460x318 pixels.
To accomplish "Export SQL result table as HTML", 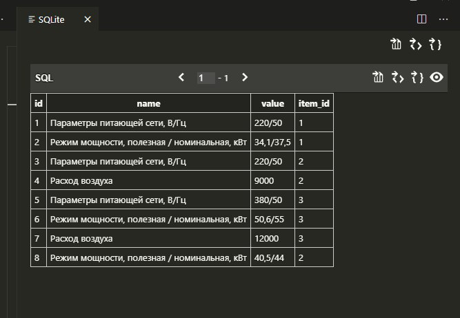I will pyautogui.click(x=397, y=78).
